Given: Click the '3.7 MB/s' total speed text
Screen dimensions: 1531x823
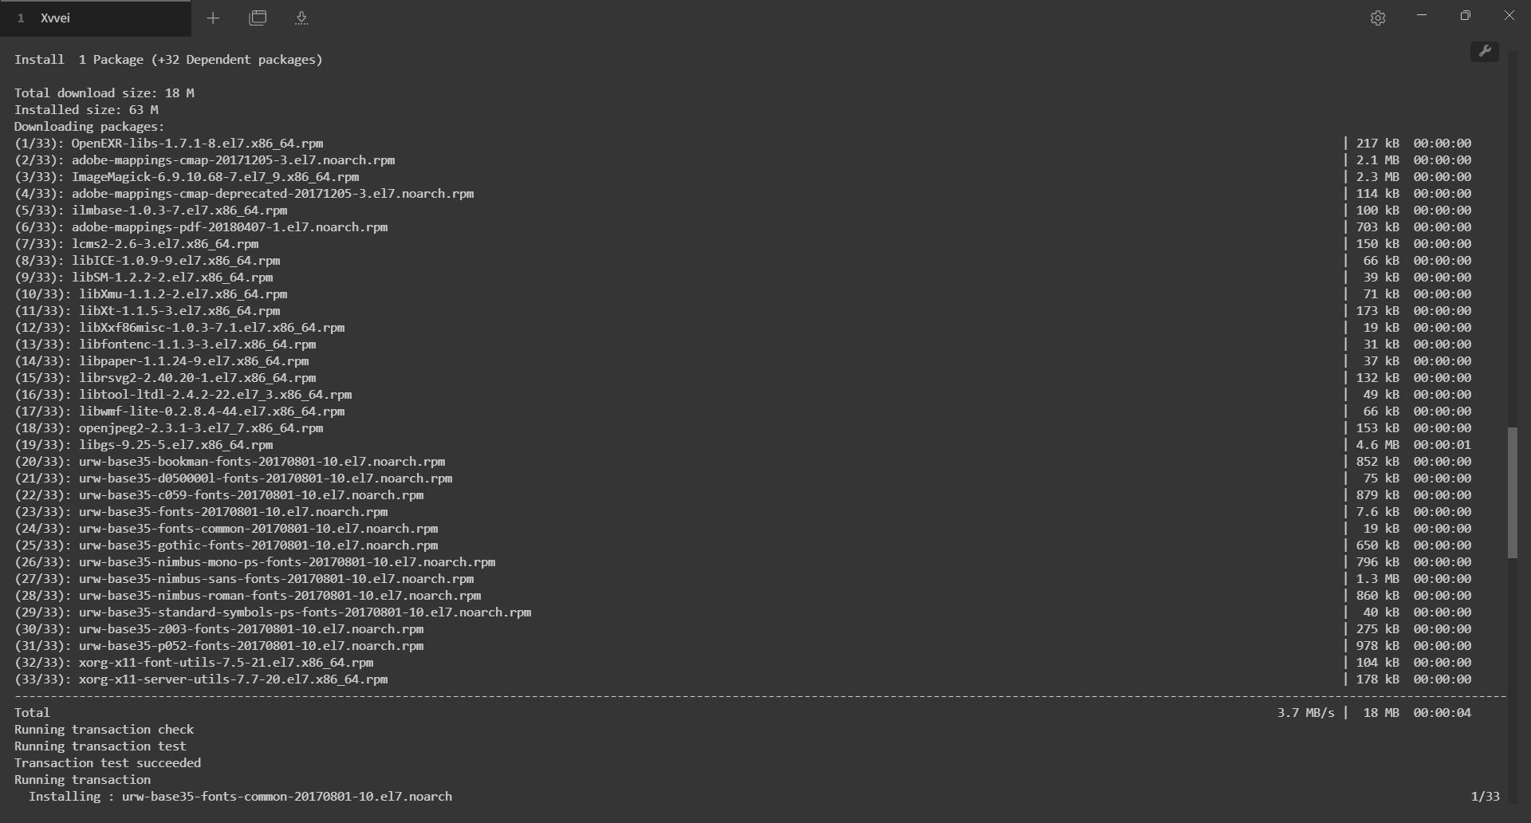Looking at the screenshot, I should 1305,713.
